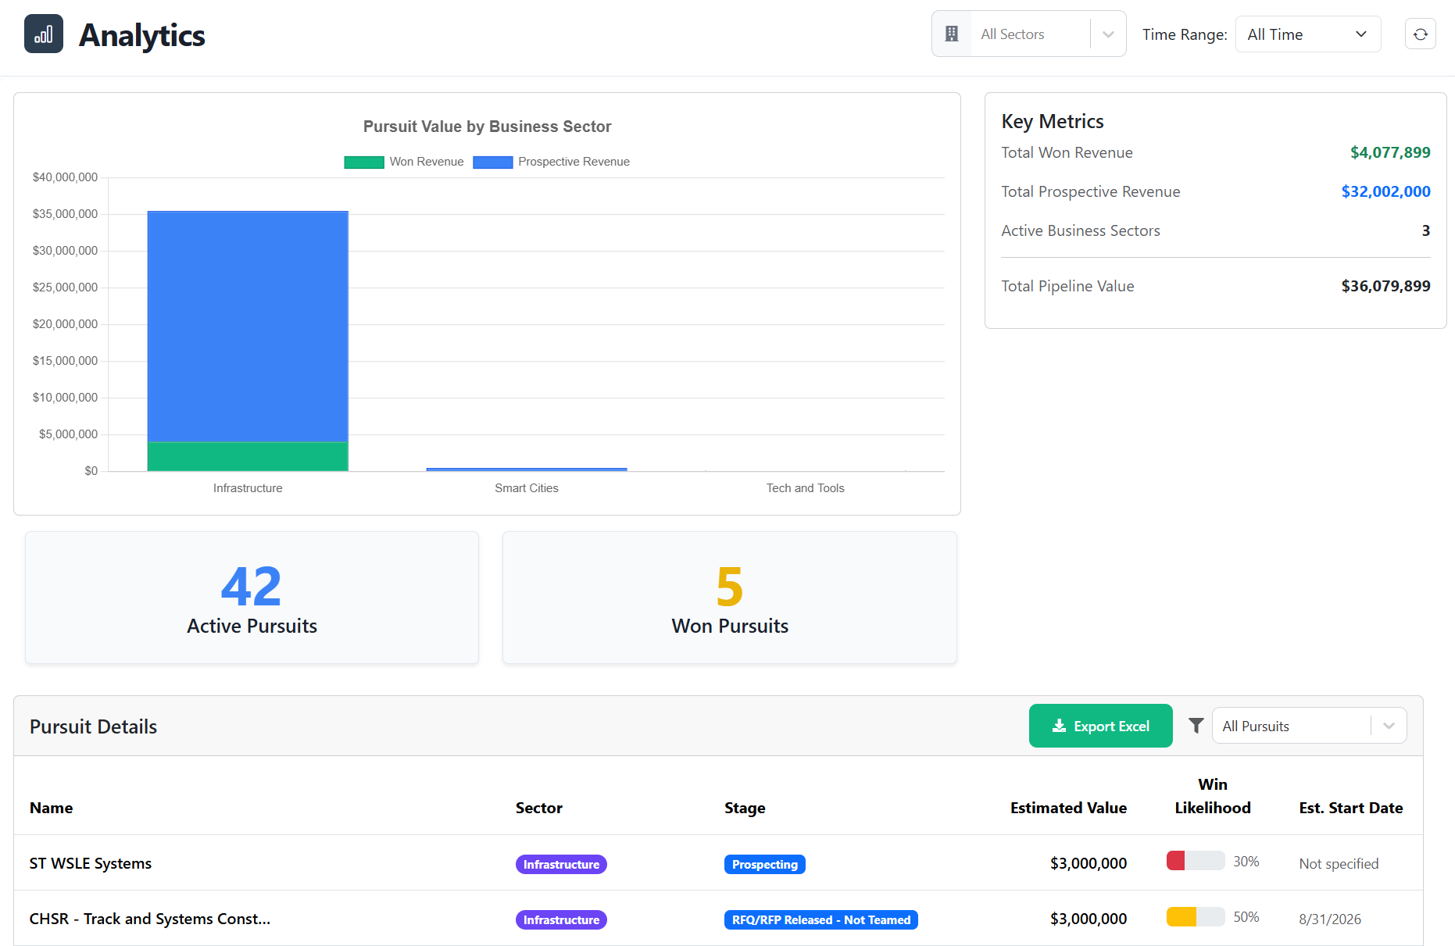This screenshot has width=1455, height=946.
Task: Open the All Pursuits filter dropdown
Action: tap(1309, 726)
